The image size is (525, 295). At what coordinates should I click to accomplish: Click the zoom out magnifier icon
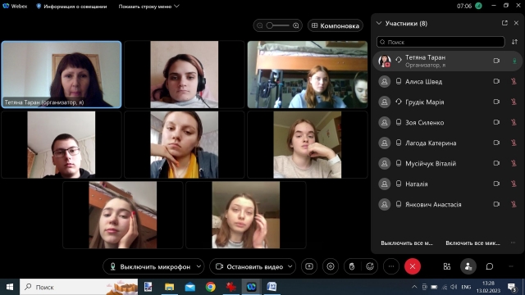[260, 25]
